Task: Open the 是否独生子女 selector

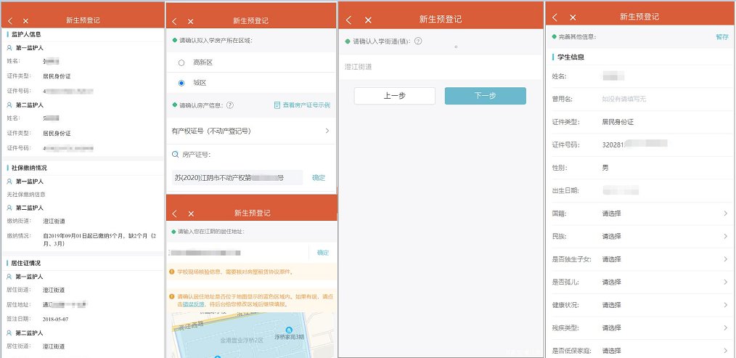Action: point(664,259)
